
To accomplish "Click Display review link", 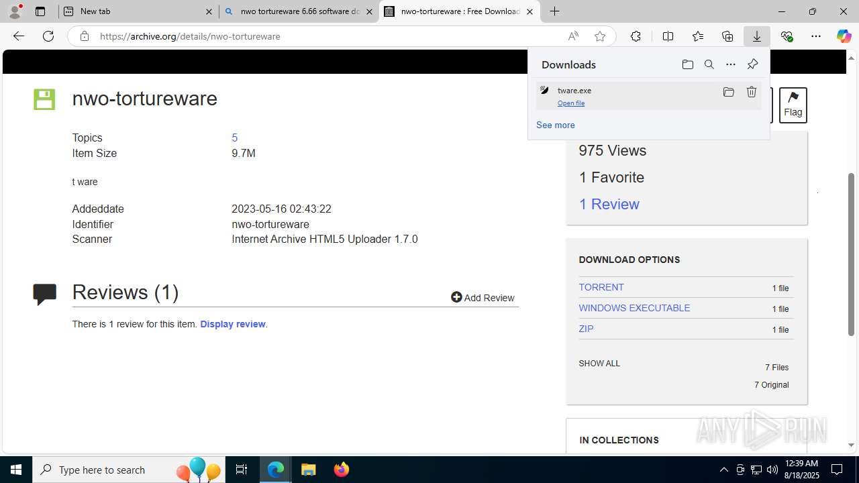I will tap(233, 324).
